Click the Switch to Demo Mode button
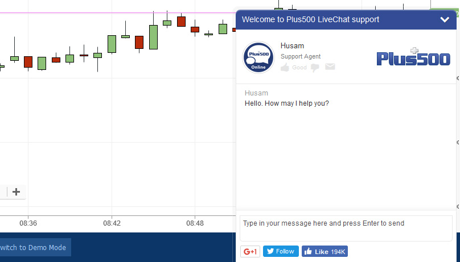 point(35,247)
